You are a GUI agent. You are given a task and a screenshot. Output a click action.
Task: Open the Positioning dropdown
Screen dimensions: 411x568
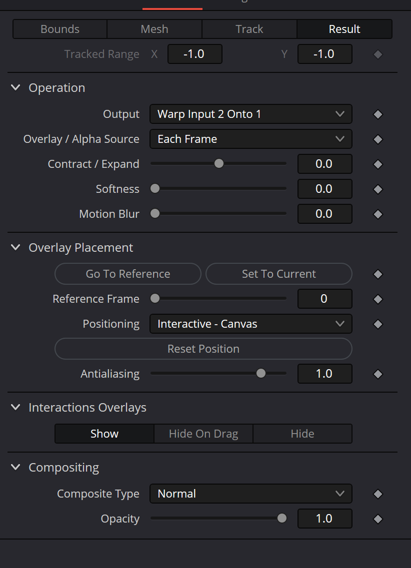(251, 324)
